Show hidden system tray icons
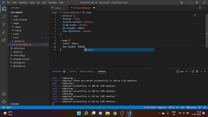Viewport: 208px width, 117px height. coord(159,113)
